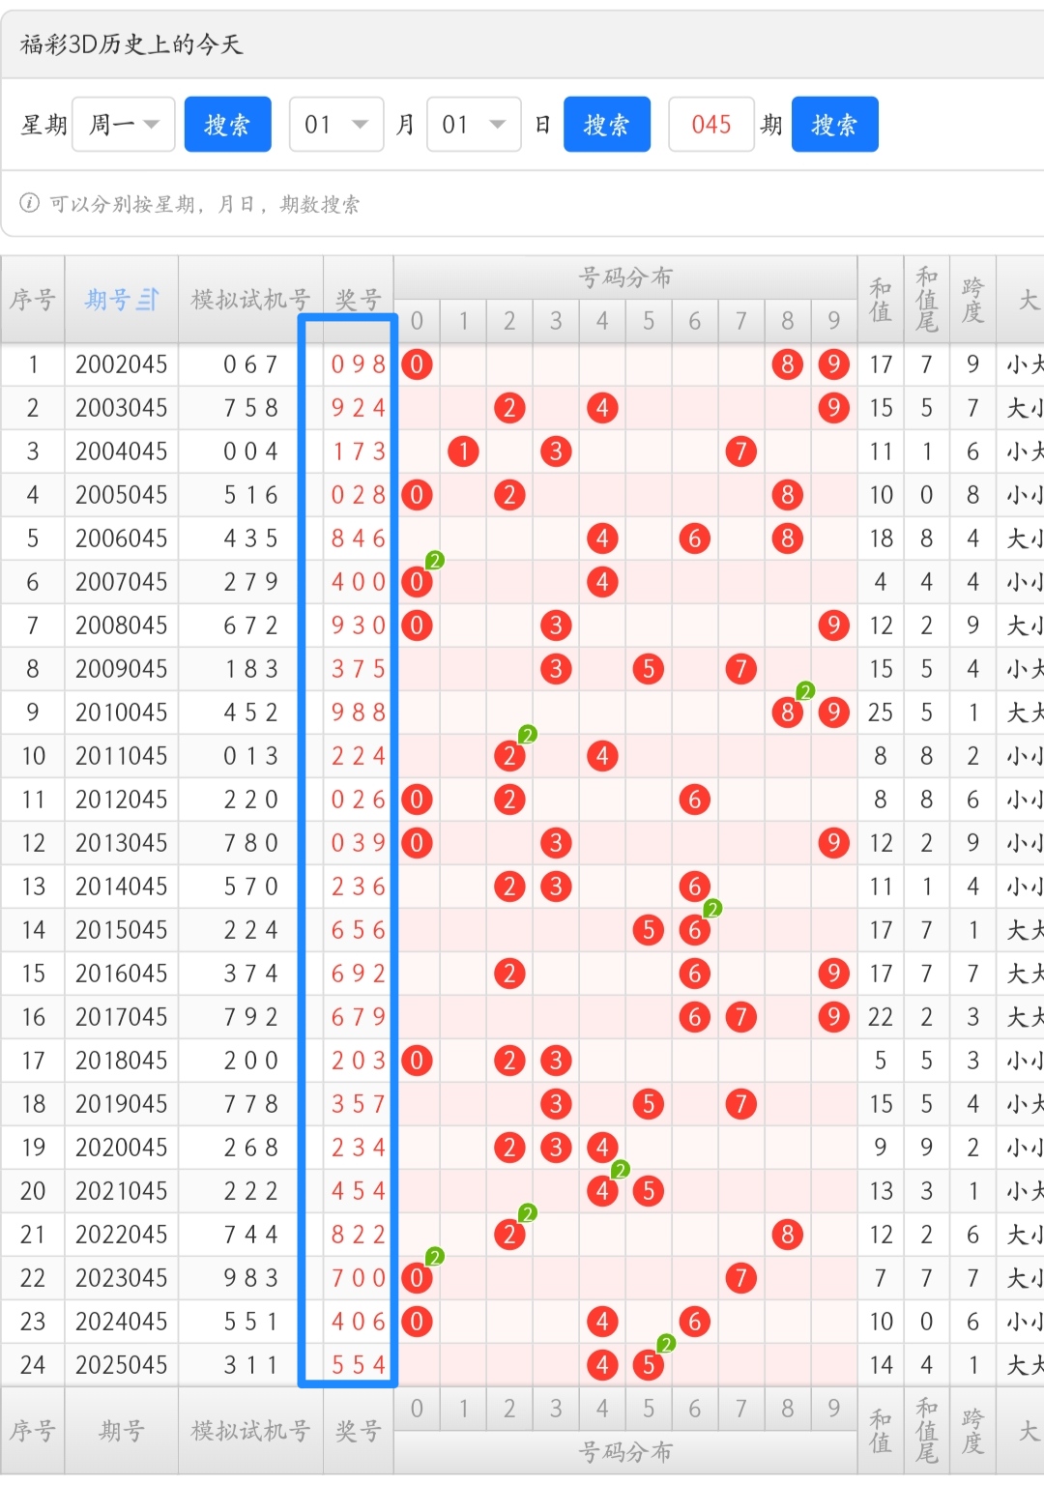The image size is (1044, 1485).
Task: Click the 奖号 column header at top
Action: (359, 300)
